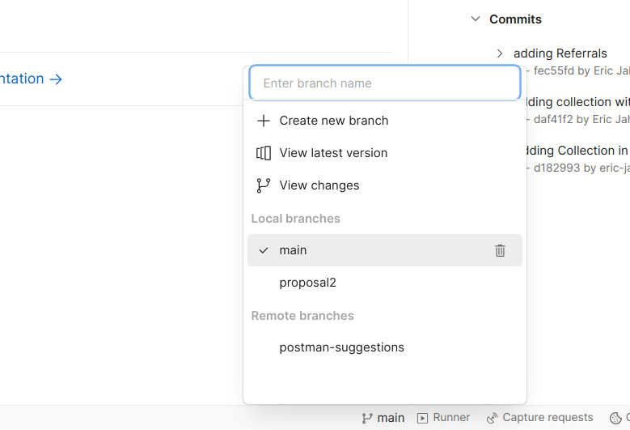The width and height of the screenshot is (630, 430).
Task: Click the Capture requests satellite icon
Action: [x=492, y=418]
